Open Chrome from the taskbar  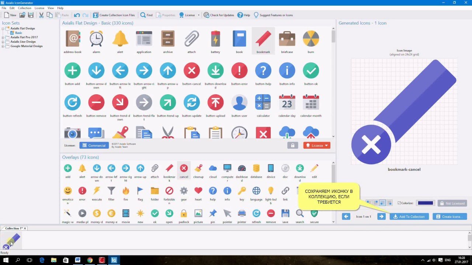click(90, 260)
